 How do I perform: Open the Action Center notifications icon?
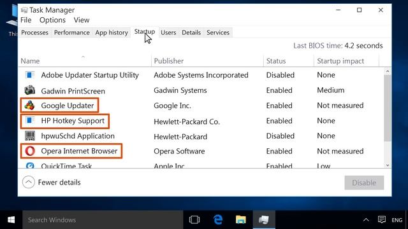click(x=381, y=220)
